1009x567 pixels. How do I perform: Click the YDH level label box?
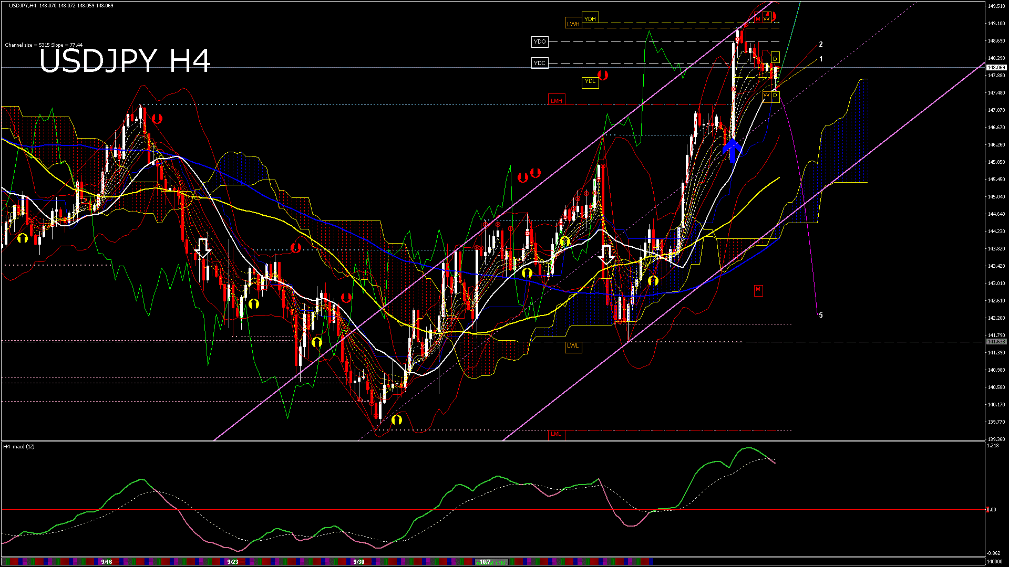590,19
